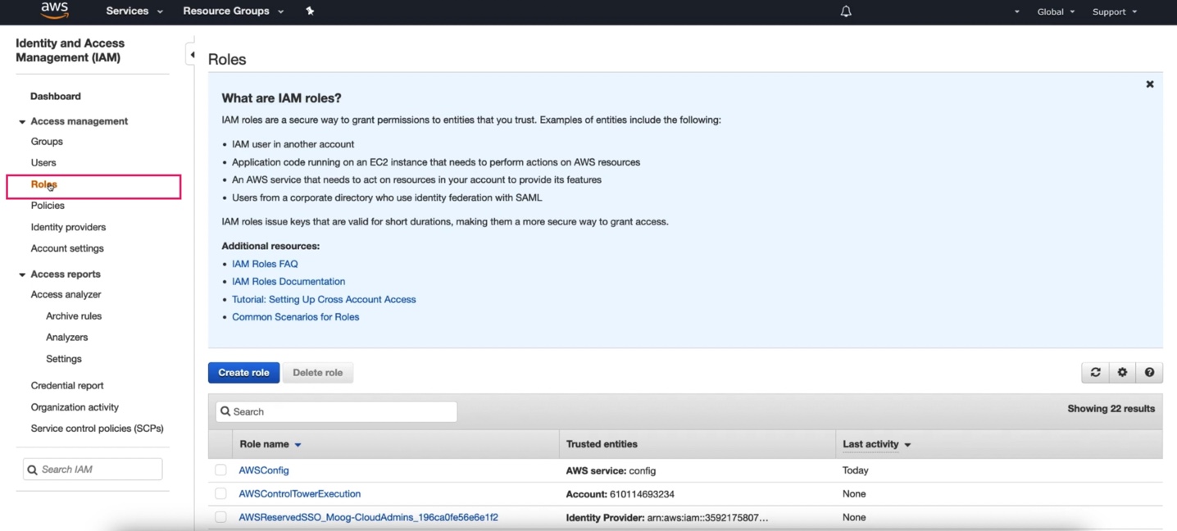Open Roles in the sidebar

[x=44, y=184]
